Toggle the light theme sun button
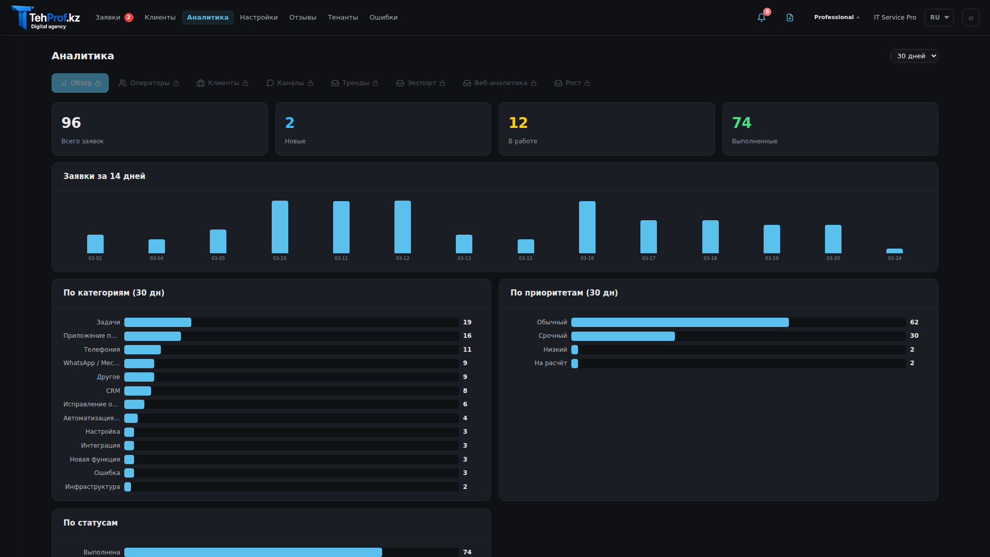The image size is (990, 557). click(x=970, y=18)
